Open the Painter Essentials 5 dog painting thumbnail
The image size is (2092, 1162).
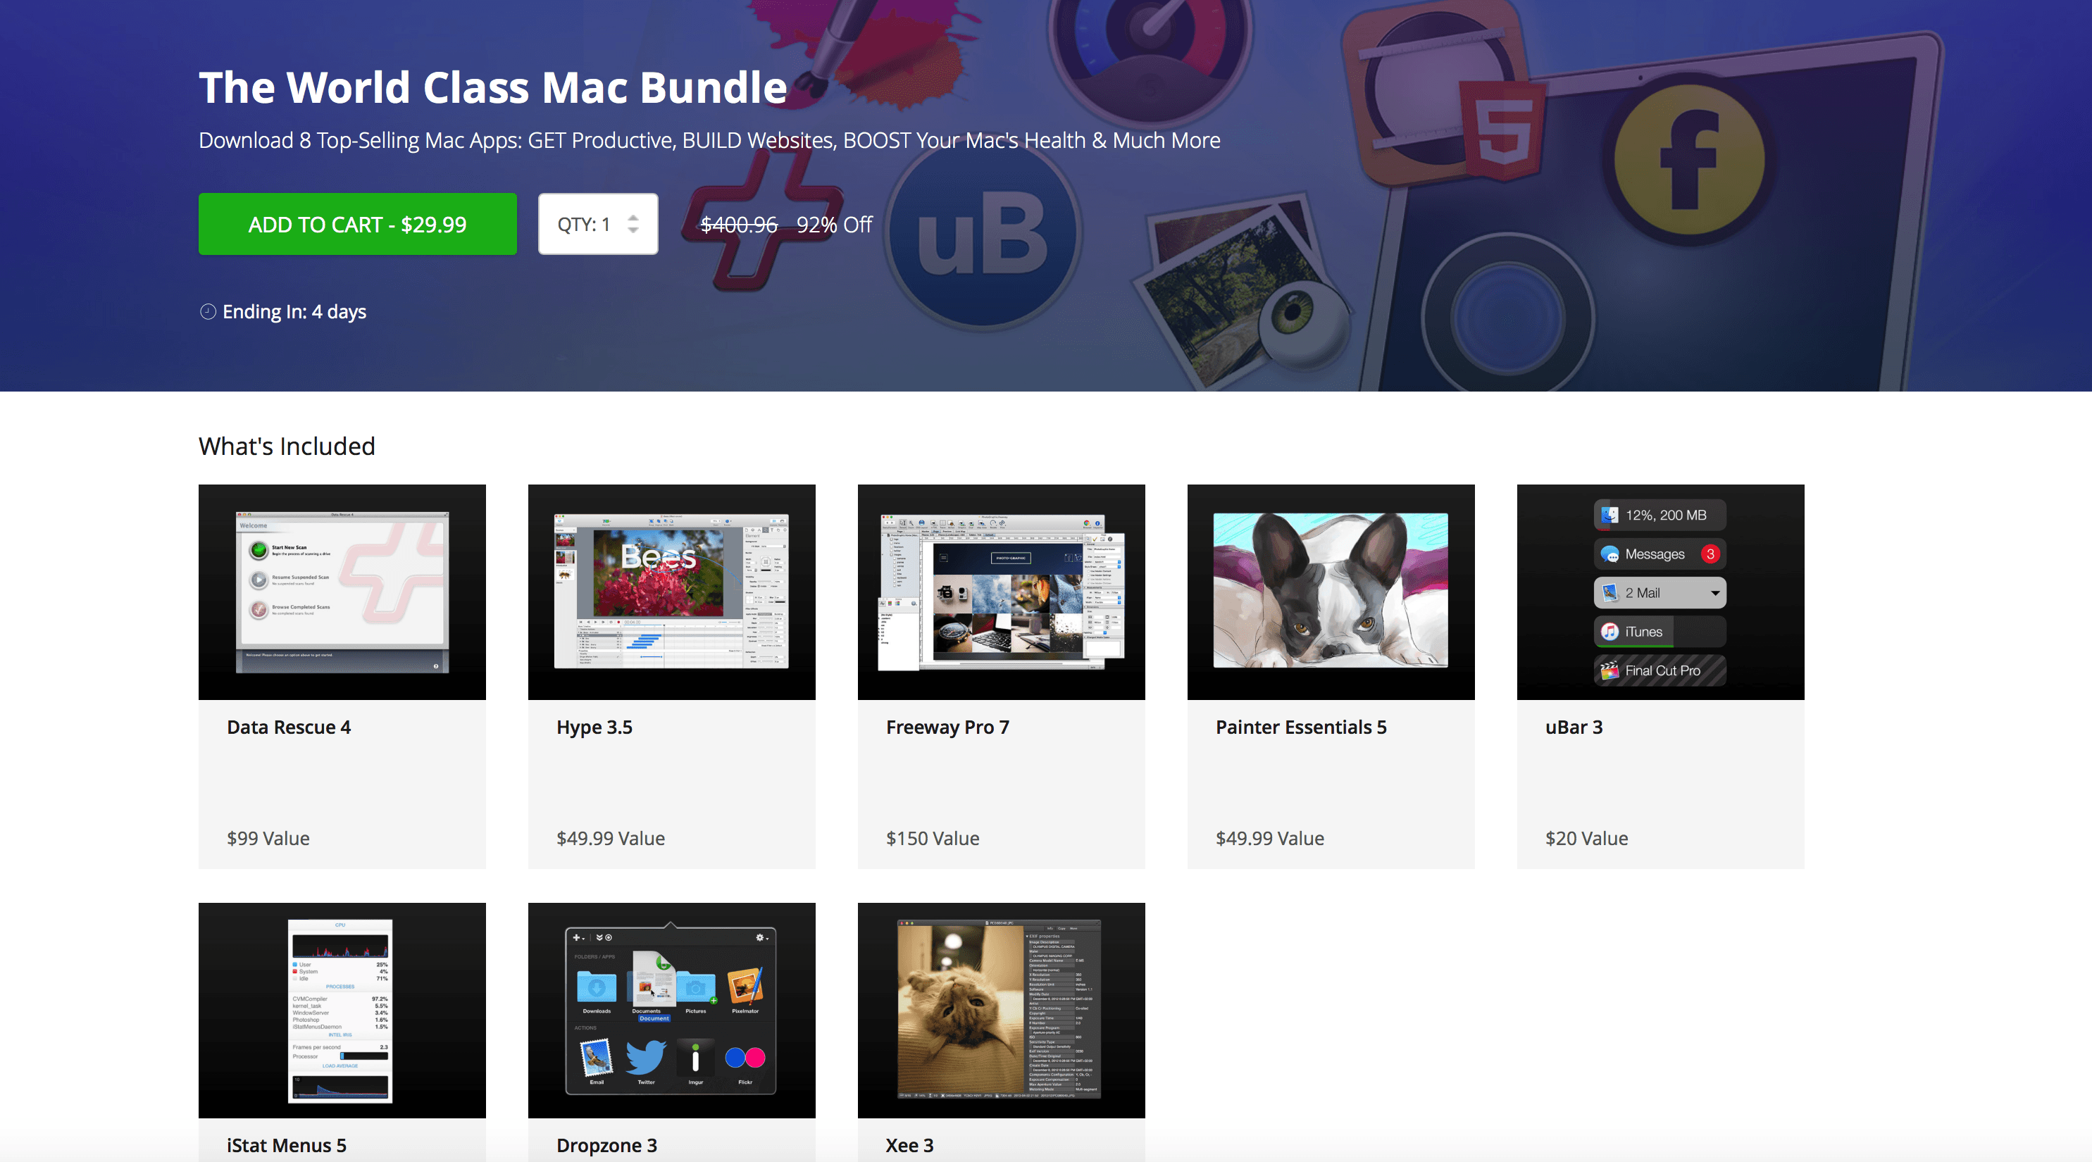[x=1331, y=592]
